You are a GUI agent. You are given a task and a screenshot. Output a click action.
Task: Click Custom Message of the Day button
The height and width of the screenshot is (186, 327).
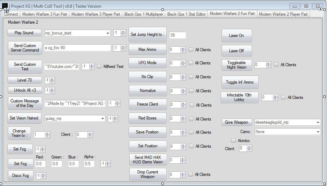[25, 103]
